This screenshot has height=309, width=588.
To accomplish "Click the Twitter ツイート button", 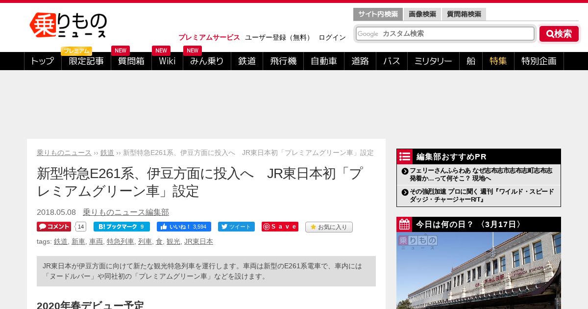I will coord(236,227).
